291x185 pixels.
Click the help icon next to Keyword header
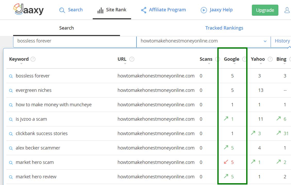[33, 59]
